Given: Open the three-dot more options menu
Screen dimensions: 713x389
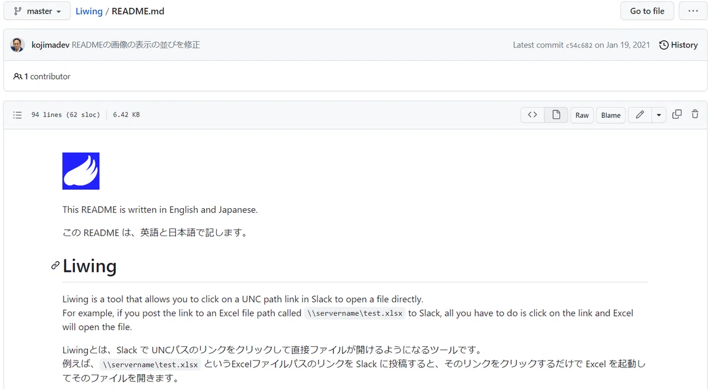Looking at the screenshot, I should 693,11.
